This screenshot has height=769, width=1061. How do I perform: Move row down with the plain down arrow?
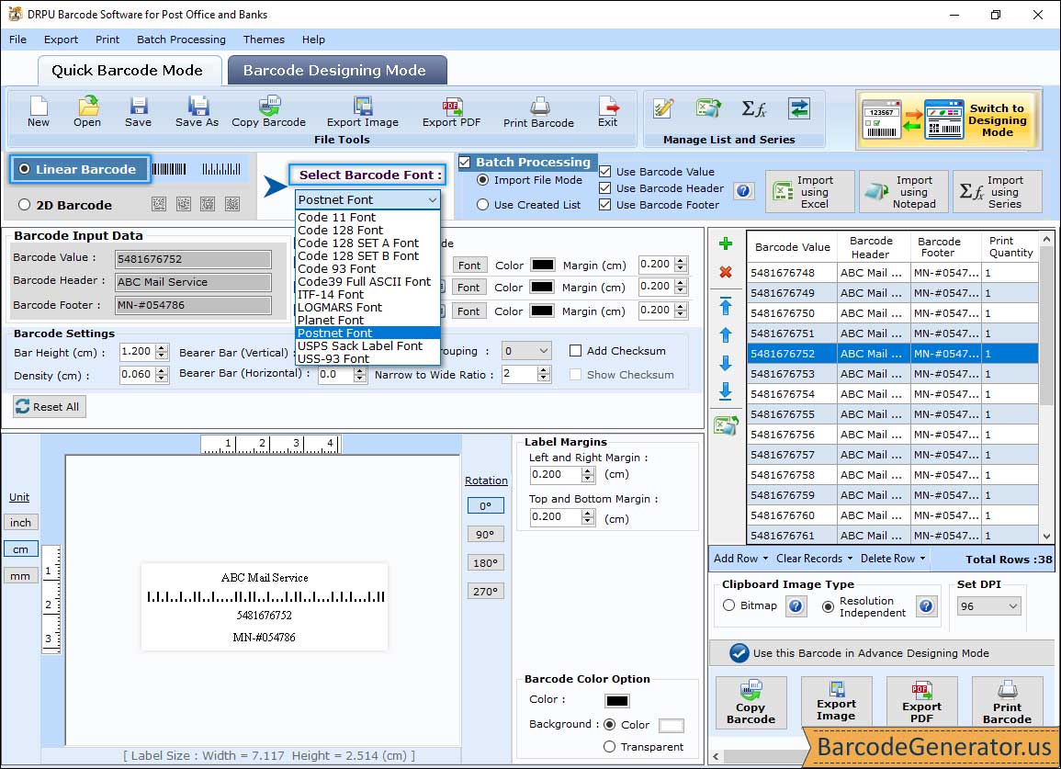[x=726, y=364]
